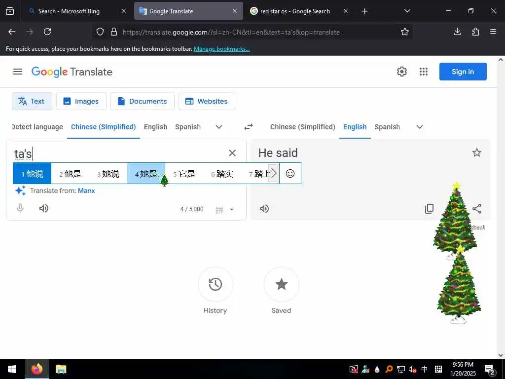This screenshot has height=379, width=505.
Task: Expand more target languages list
Action: 420,127
